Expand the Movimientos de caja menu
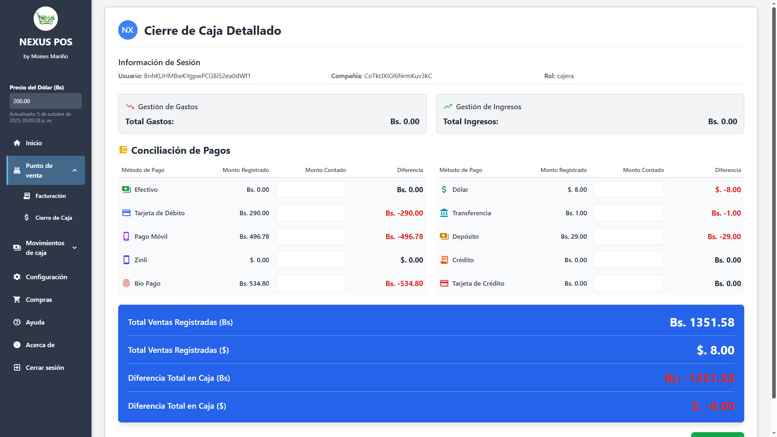The height and width of the screenshot is (437, 777). (74, 248)
